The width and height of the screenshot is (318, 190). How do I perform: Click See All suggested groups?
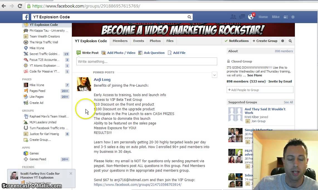coord(288,102)
